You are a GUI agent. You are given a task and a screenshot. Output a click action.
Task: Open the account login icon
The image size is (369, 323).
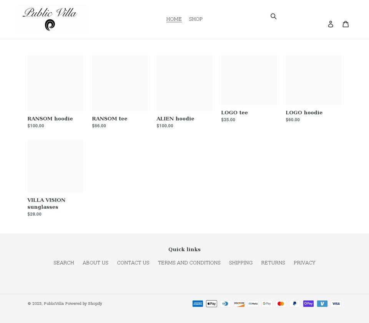(331, 24)
